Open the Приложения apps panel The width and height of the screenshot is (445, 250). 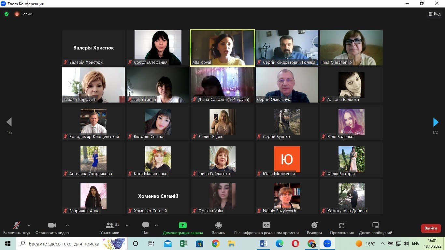click(342, 228)
